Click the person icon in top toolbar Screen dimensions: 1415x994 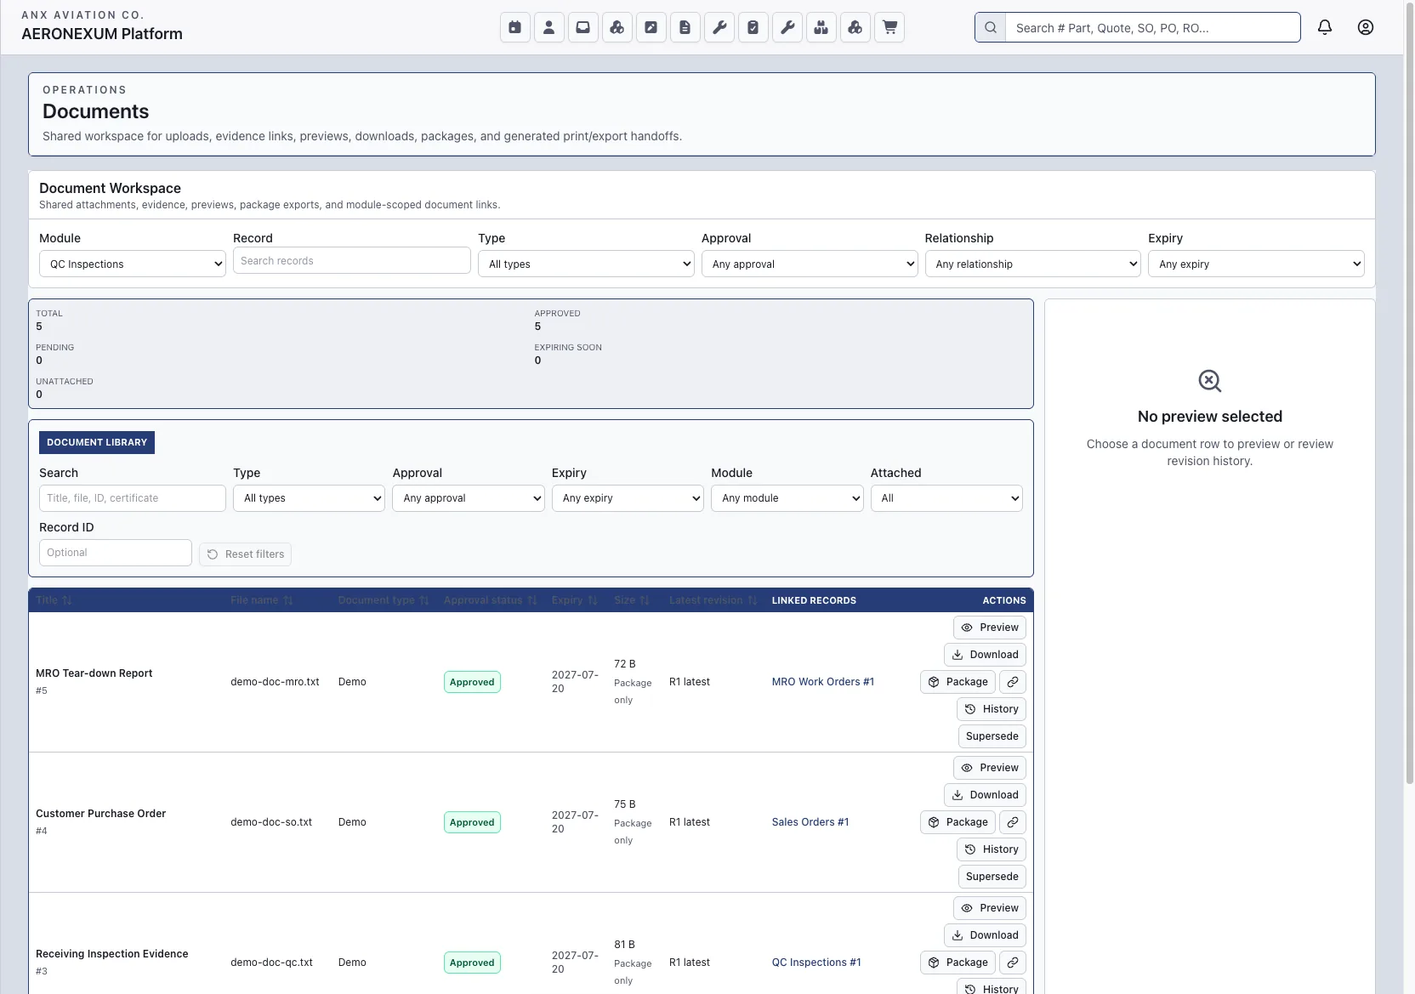[549, 27]
